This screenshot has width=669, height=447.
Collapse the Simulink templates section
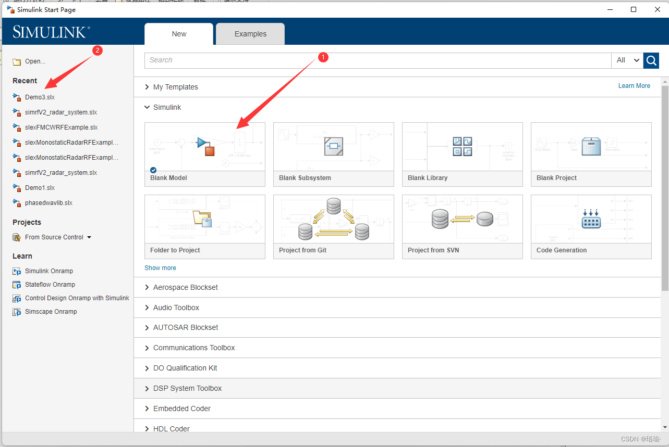[x=147, y=107]
